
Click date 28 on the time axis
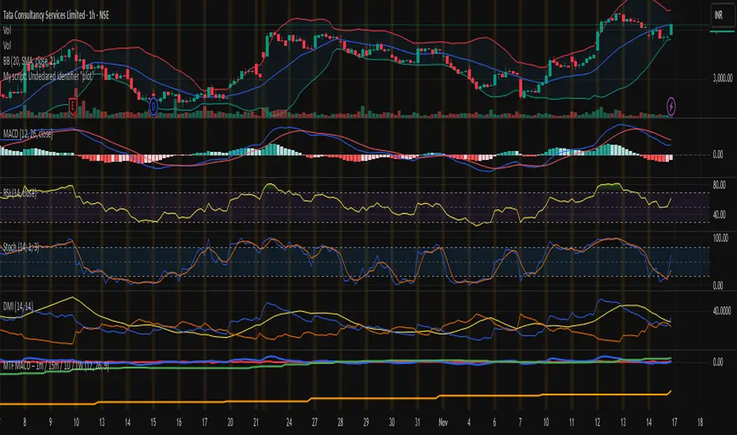click(x=340, y=422)
